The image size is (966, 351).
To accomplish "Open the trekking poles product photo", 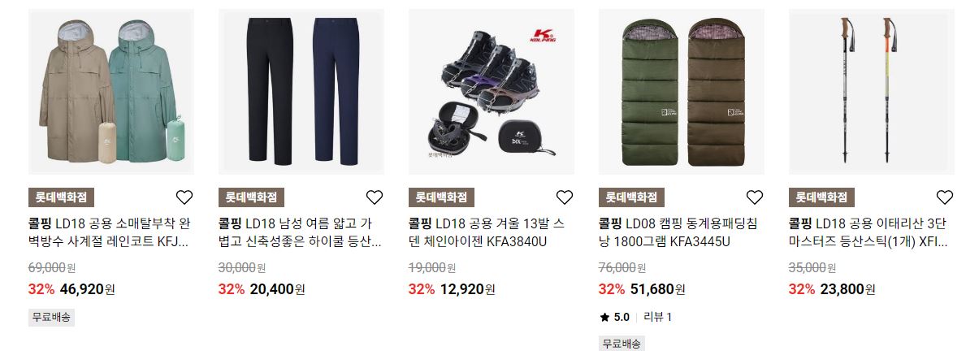I will point(871,92).
